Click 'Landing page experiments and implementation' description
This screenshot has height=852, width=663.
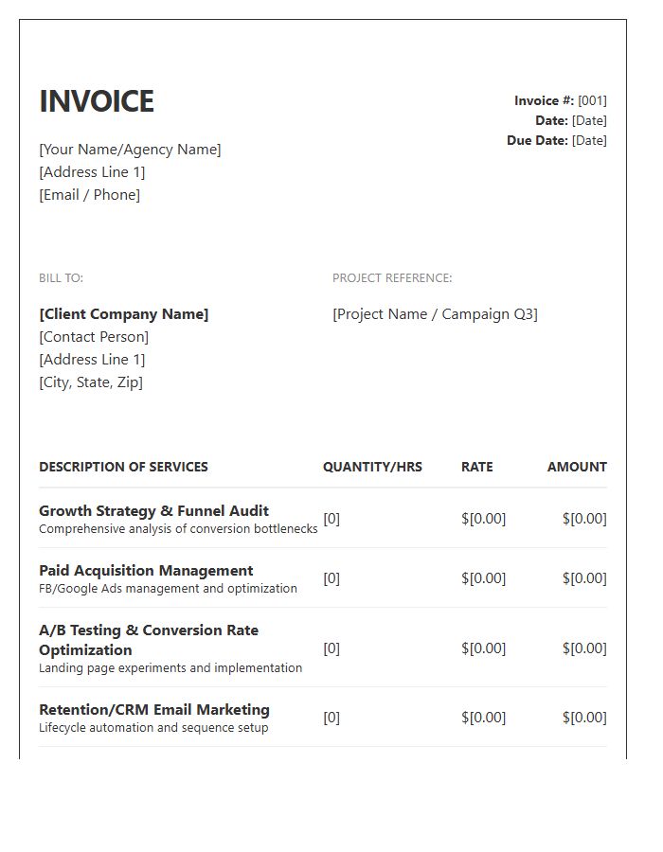170,667
